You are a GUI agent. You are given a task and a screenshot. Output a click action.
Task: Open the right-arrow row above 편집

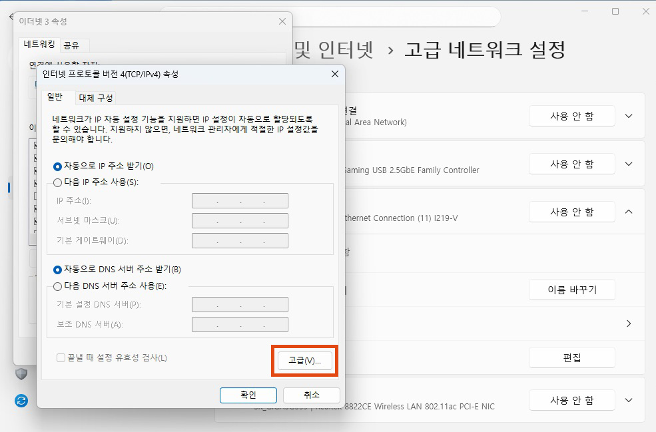(x=629, y=324)
